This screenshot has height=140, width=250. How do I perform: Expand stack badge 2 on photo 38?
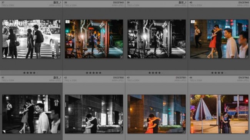pos(67,22)
